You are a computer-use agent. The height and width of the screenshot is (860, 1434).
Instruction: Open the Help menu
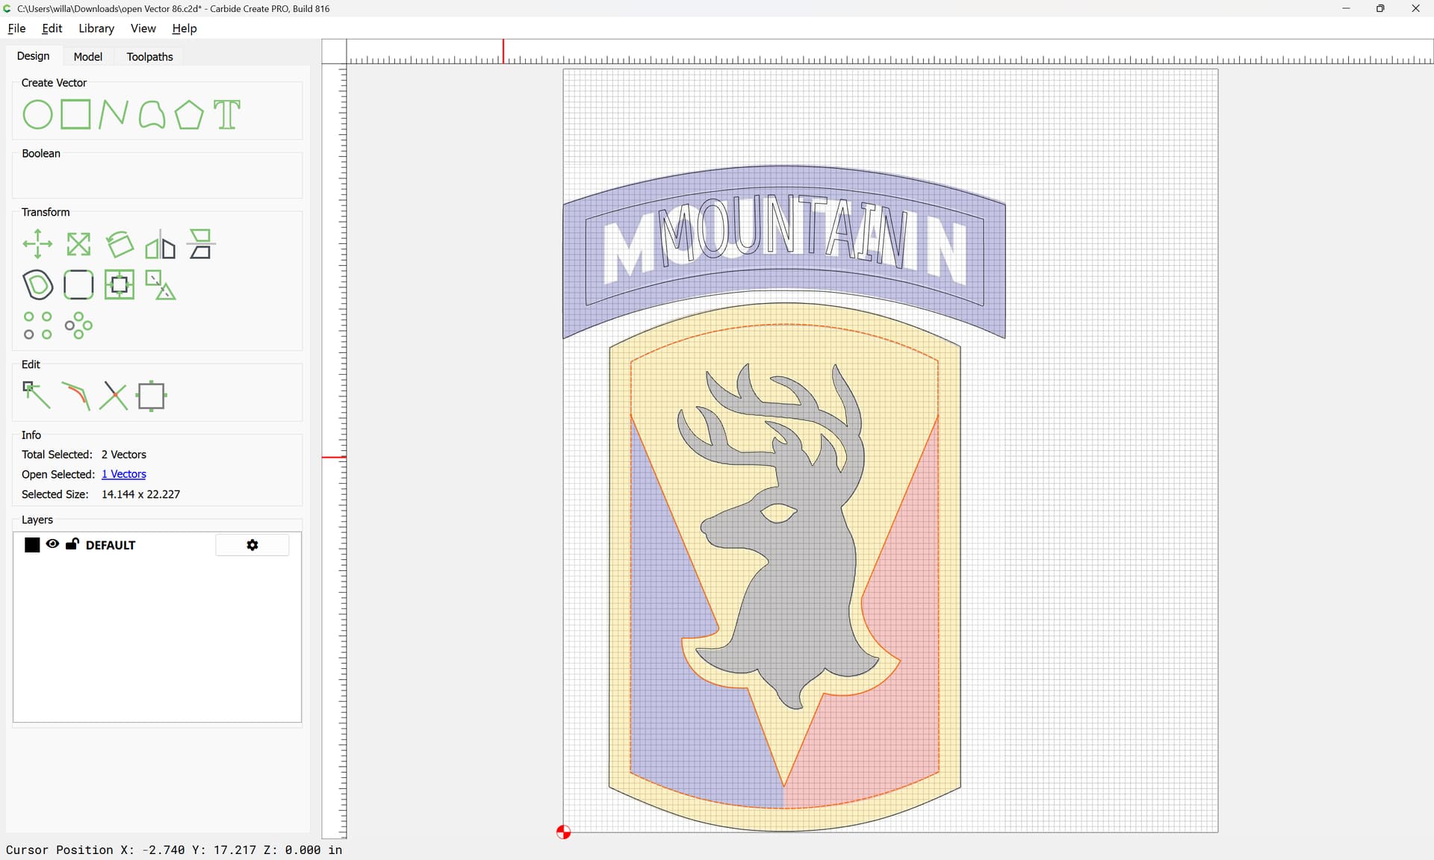(184, 28)
